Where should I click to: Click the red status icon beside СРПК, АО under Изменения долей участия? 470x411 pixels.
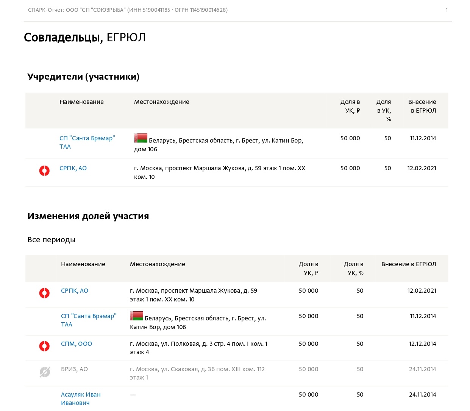coord(44,293)
